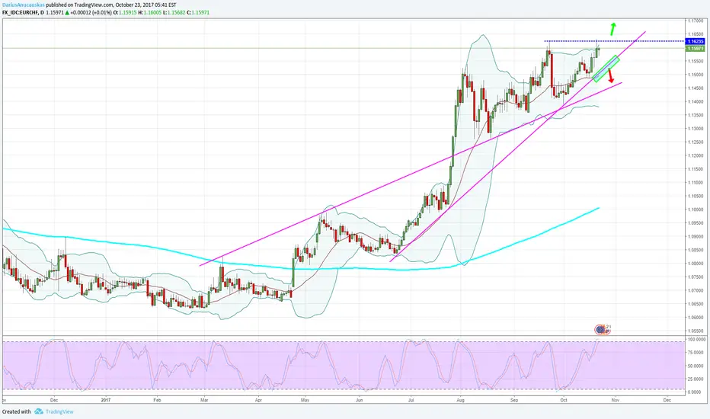
Task: Click the blue 1.16235 price label
Action: point(696,41)
